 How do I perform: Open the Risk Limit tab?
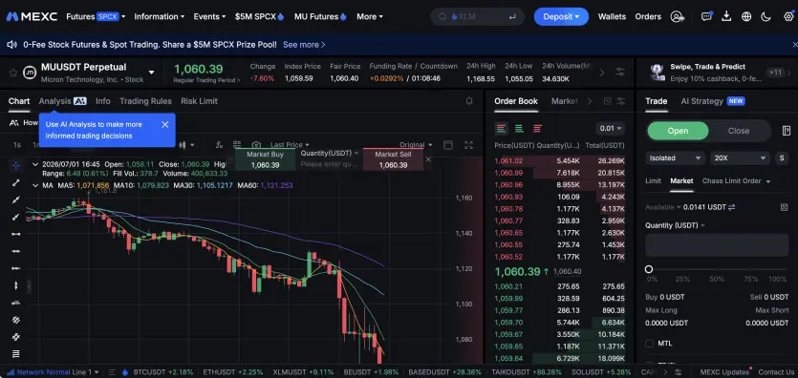pos(199,101)
